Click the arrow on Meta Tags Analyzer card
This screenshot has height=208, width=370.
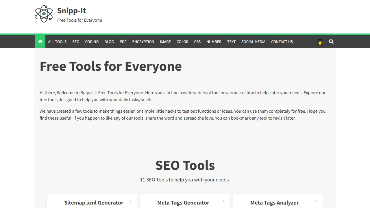(315, 201)
